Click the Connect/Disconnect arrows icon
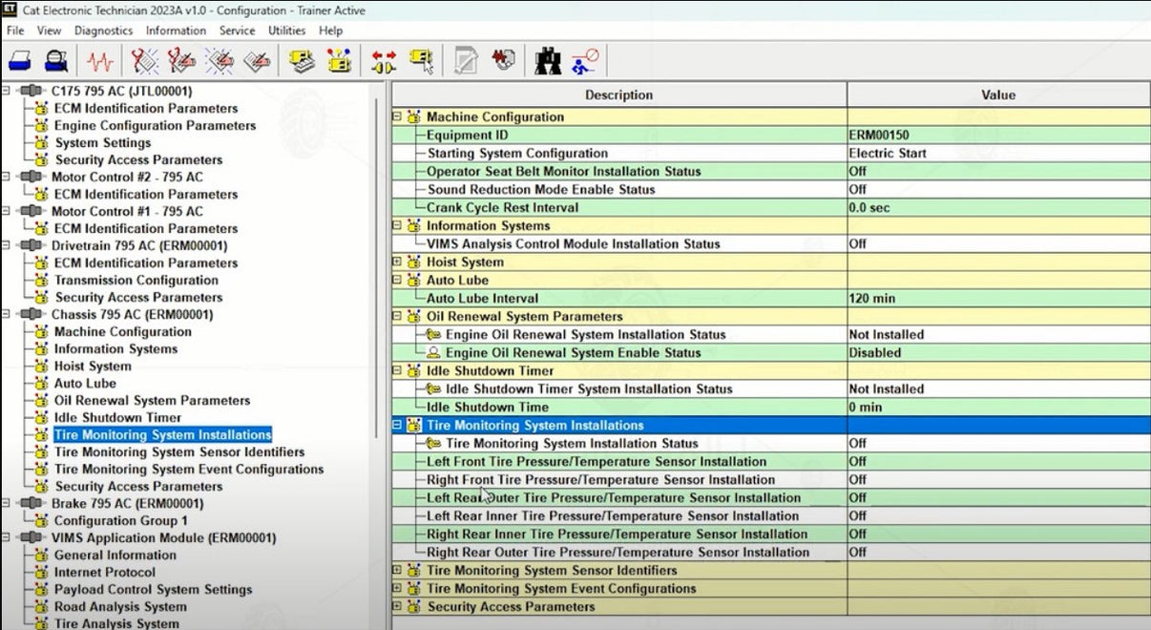The width and height of the screenshot is (1151, 630). pyautogui.click(x=384, y=62)
